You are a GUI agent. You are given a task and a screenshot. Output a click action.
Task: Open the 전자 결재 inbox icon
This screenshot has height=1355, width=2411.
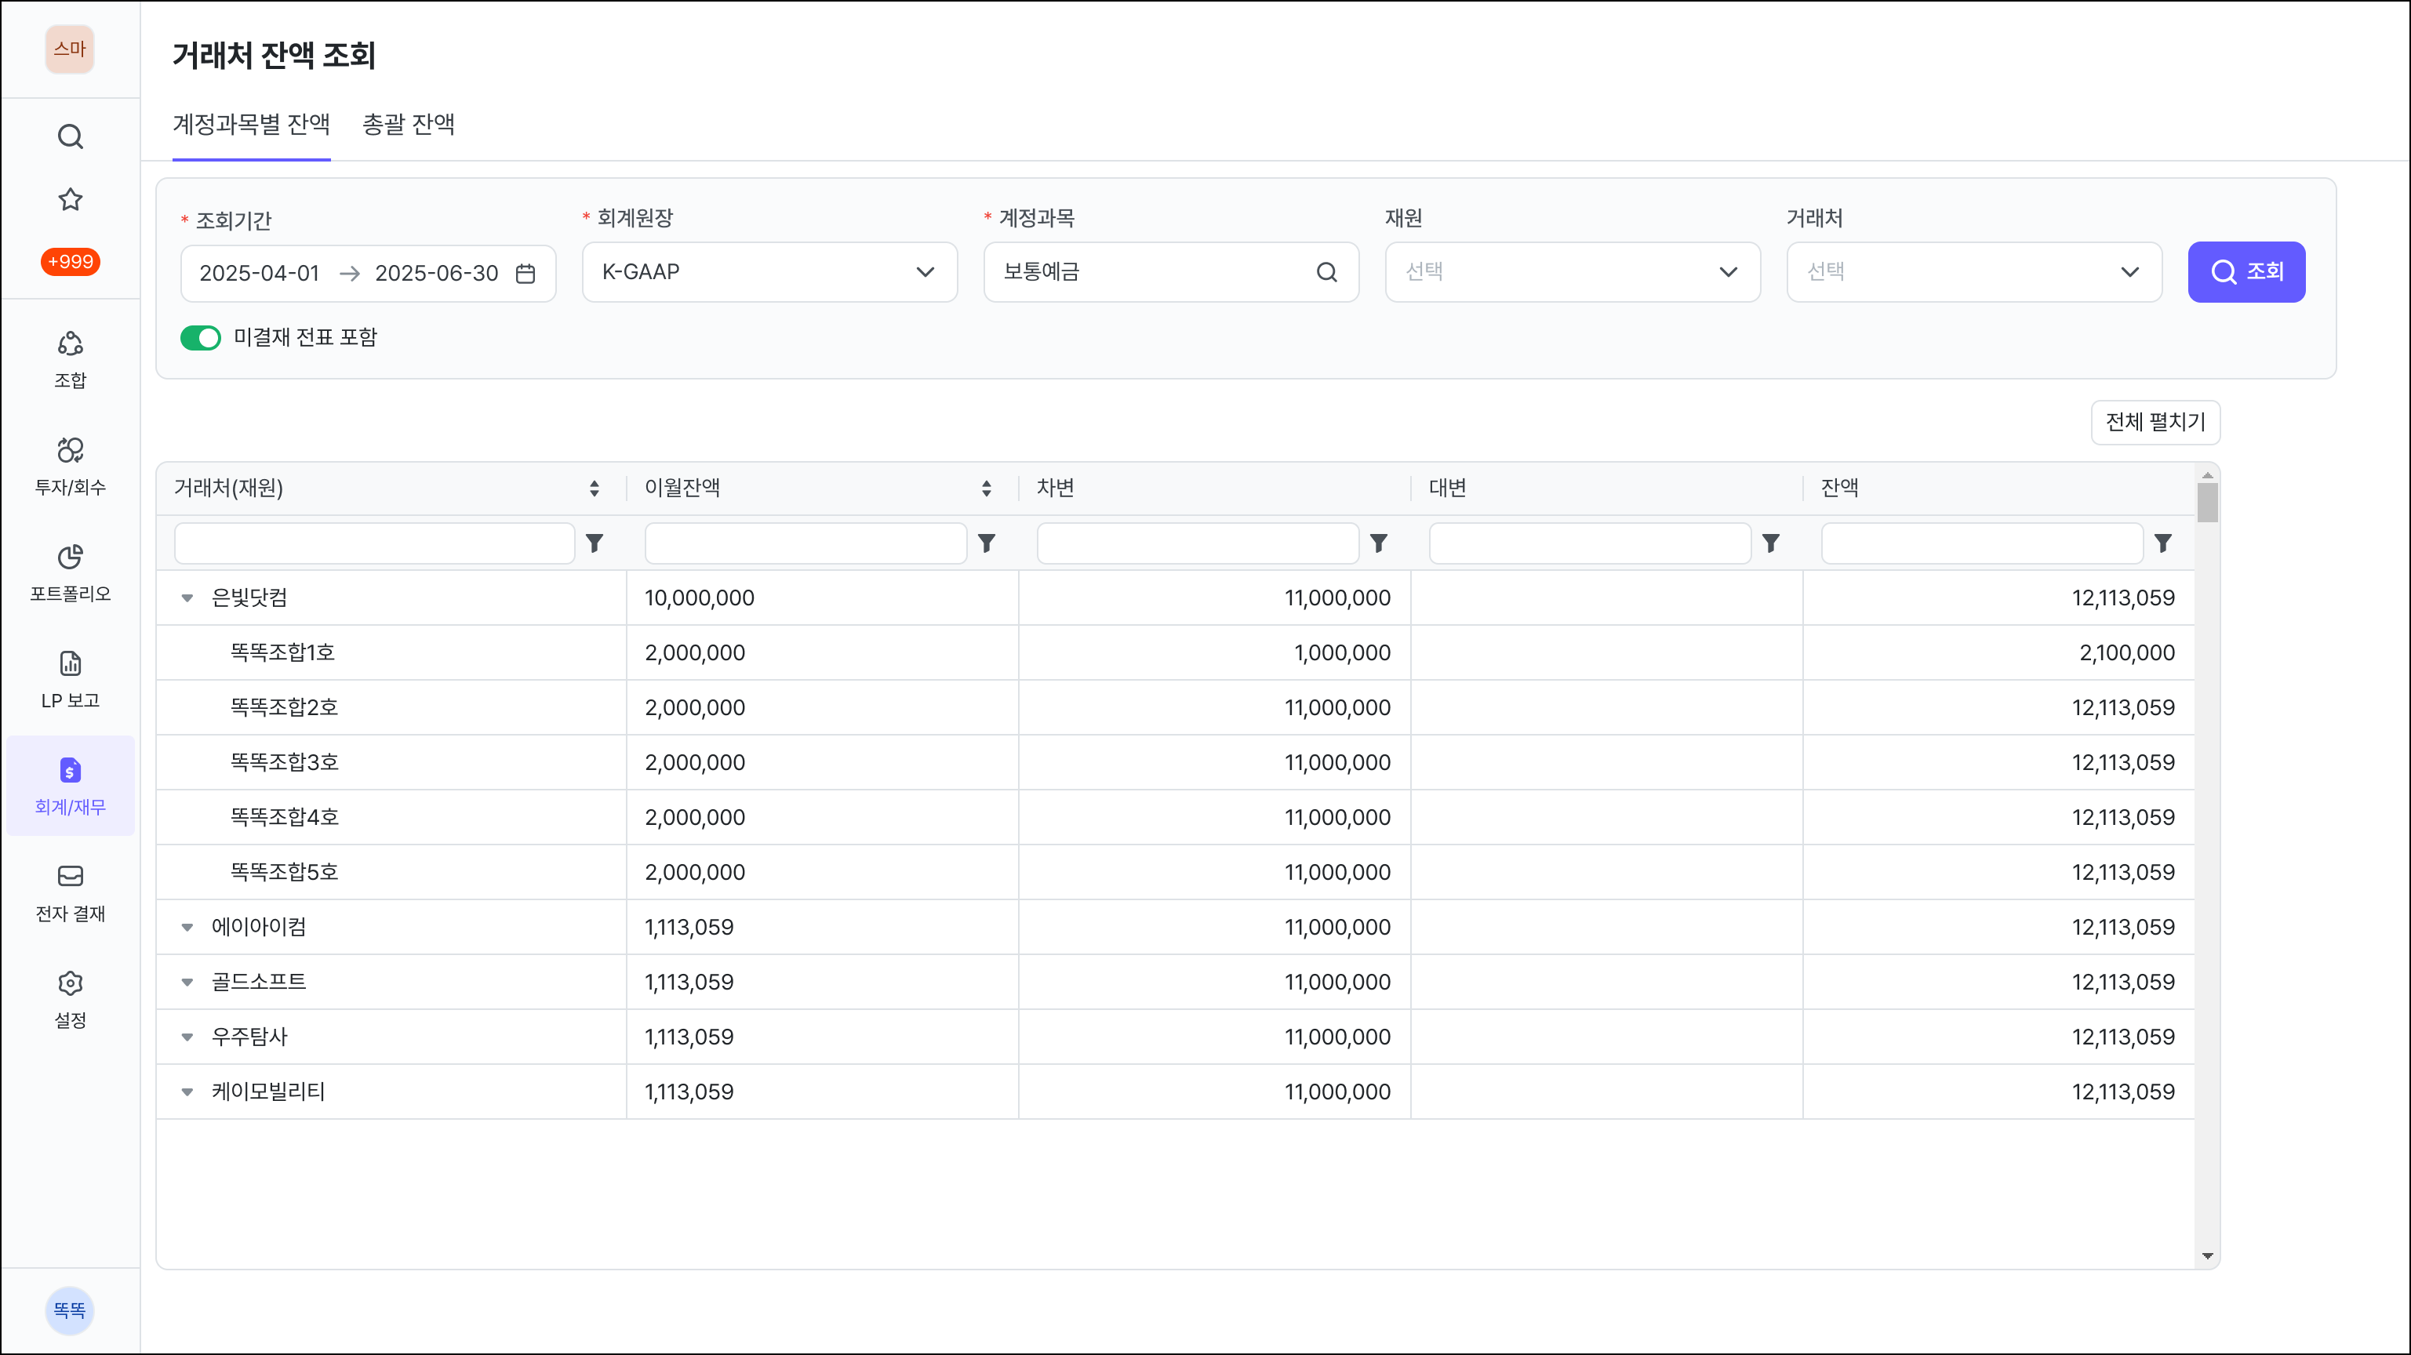[70, 877]
